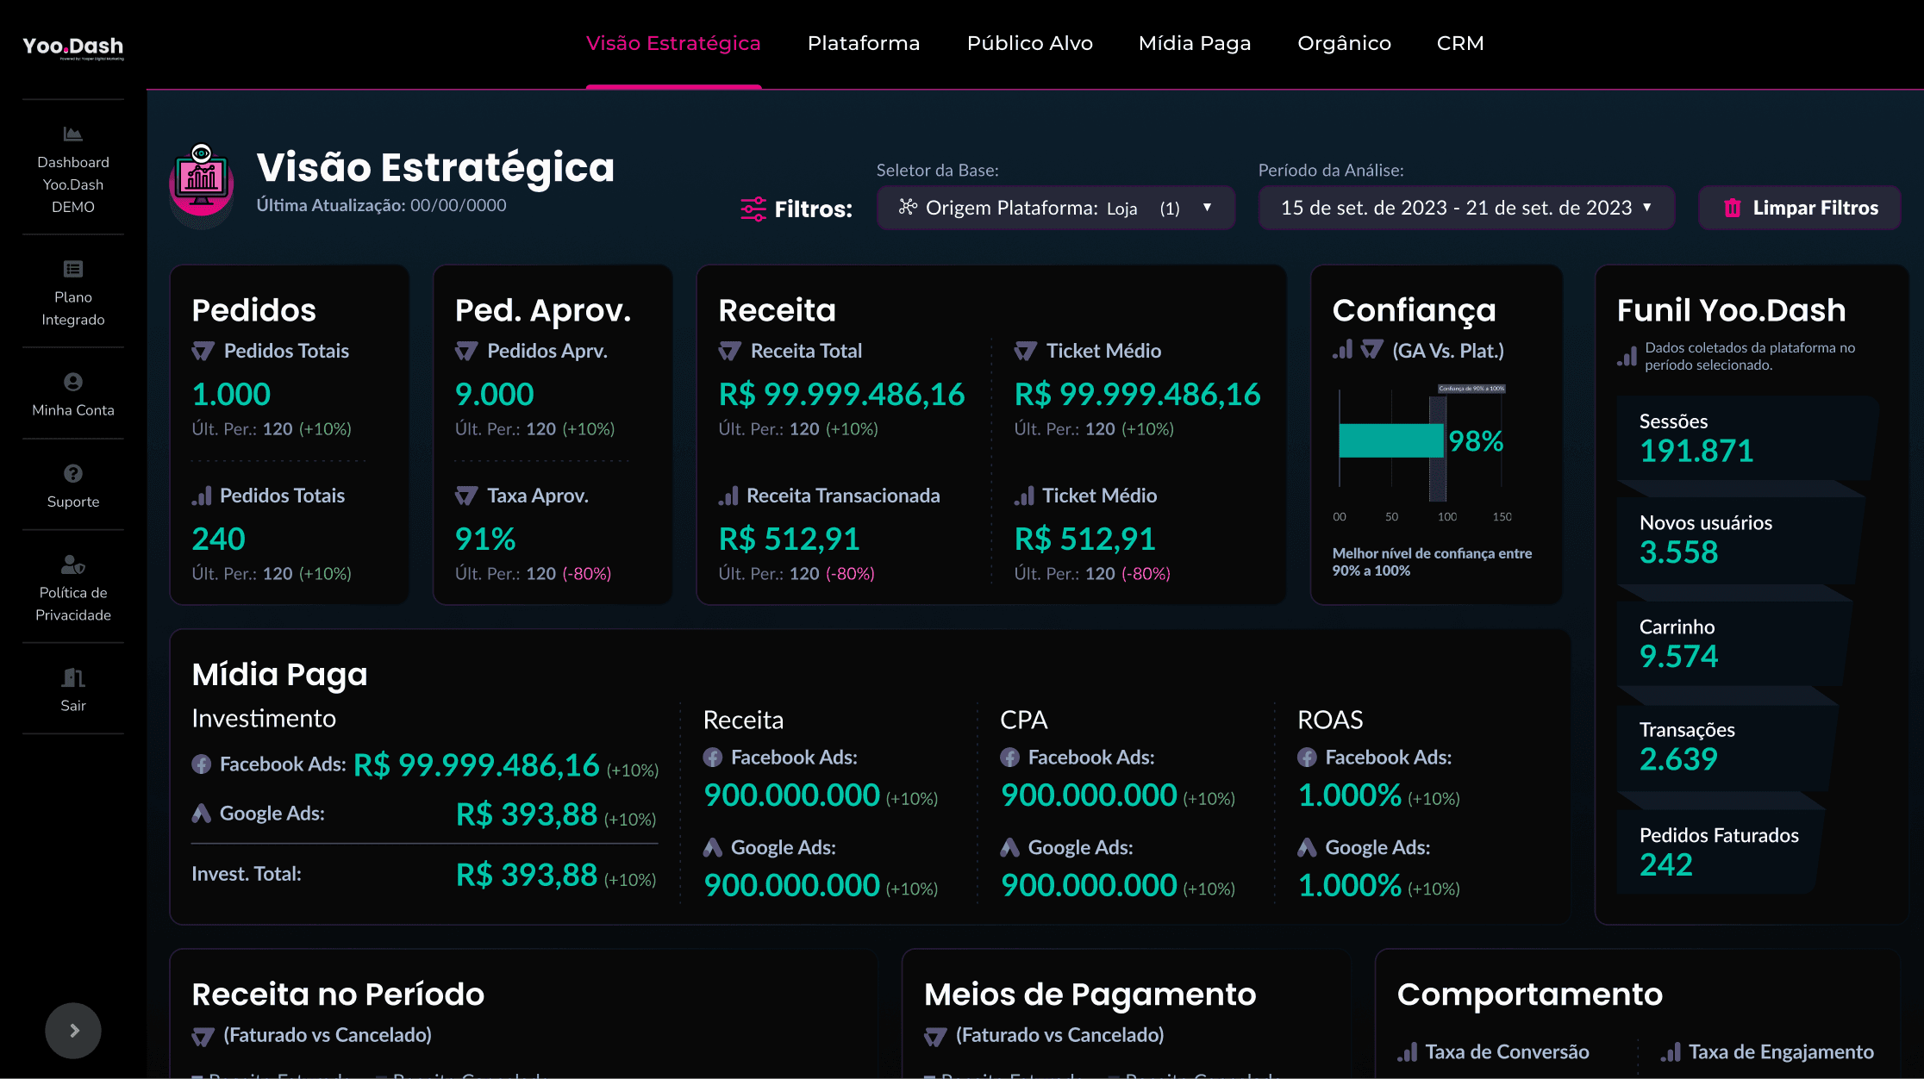
Task: Go to the Orgânico tab
Action: coord(1345,43)
